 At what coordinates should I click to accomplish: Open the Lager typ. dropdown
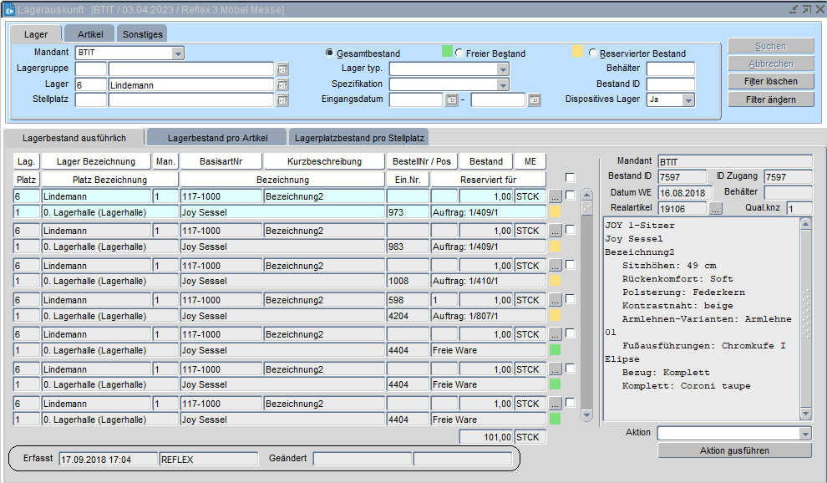coord(503,69)
